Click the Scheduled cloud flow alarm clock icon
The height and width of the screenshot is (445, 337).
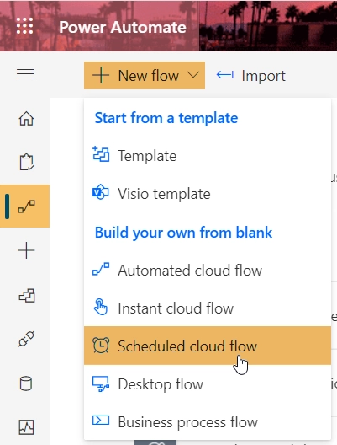tap(101, 345)
